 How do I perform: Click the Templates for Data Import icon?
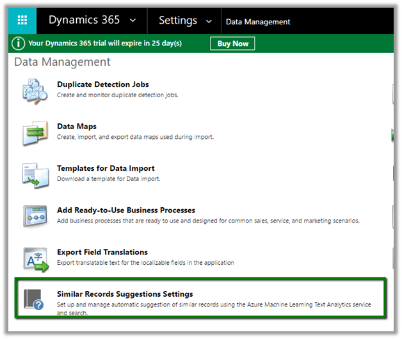35,175
